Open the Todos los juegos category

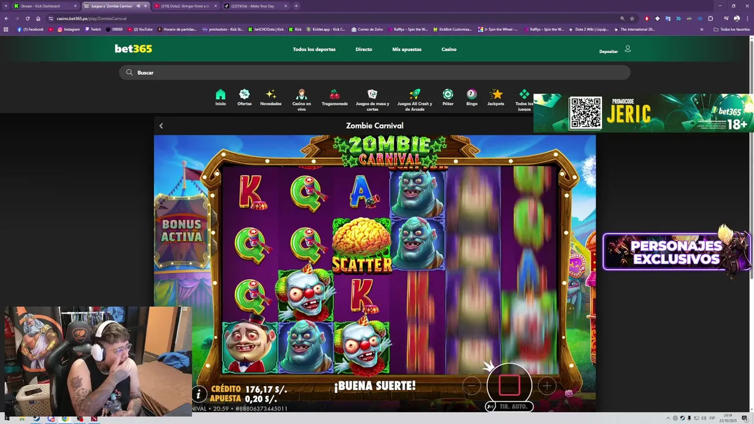[524, 100]
